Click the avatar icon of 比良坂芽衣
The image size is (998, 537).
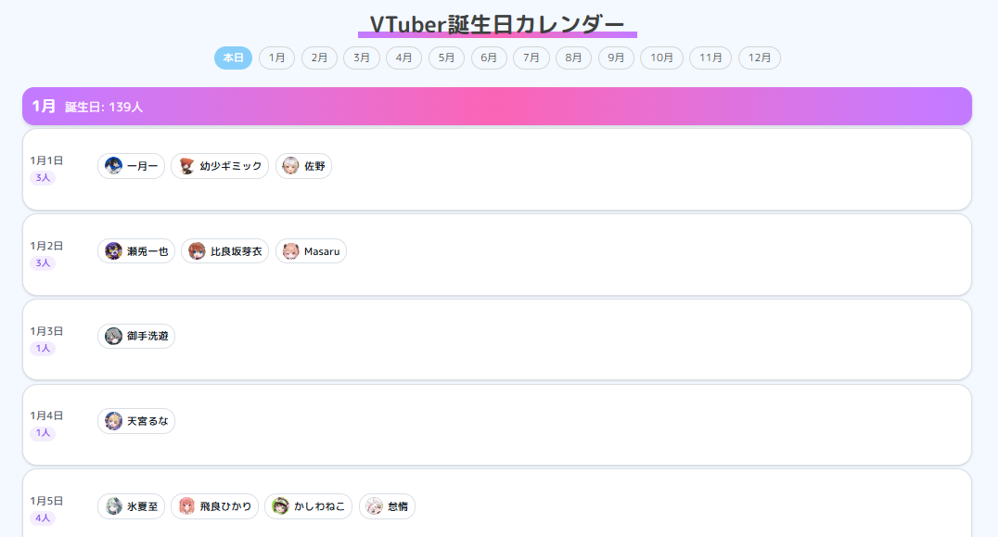pos(198,251)
